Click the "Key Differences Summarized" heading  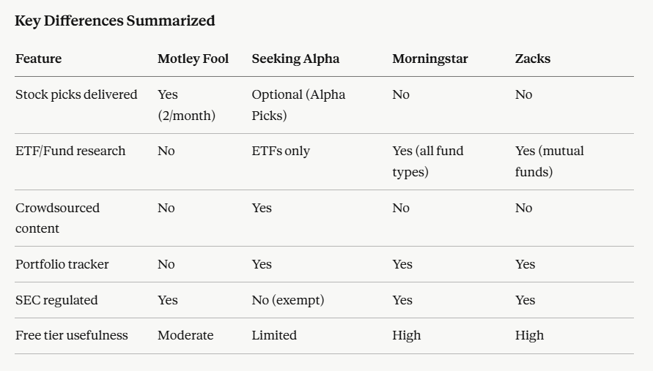[x=115, y=21]
